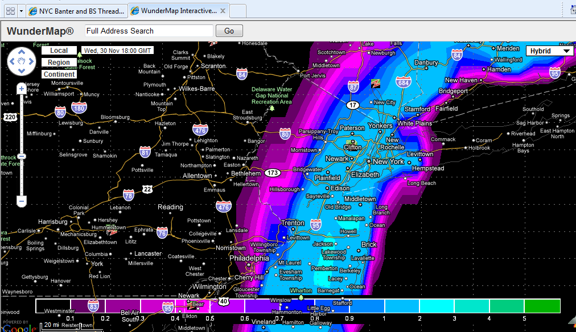The image size is (576, 332).
Task: Zoom in with the plus button
Action: 21,89
